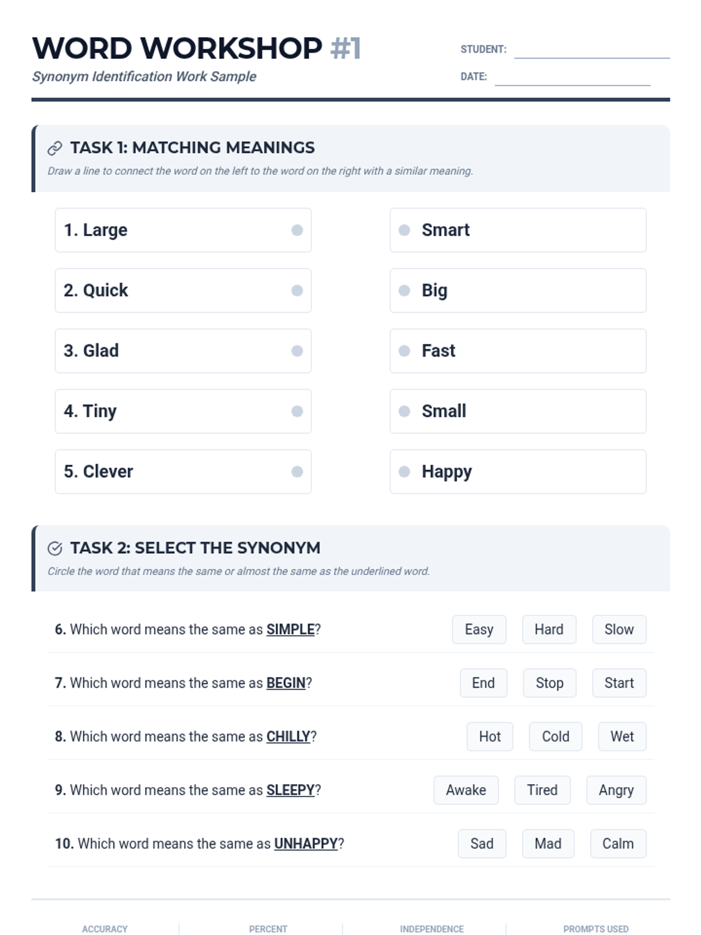The image size is (701, 935).
Task: Click the connector dot next to Large
Action: tap(297, 230)
